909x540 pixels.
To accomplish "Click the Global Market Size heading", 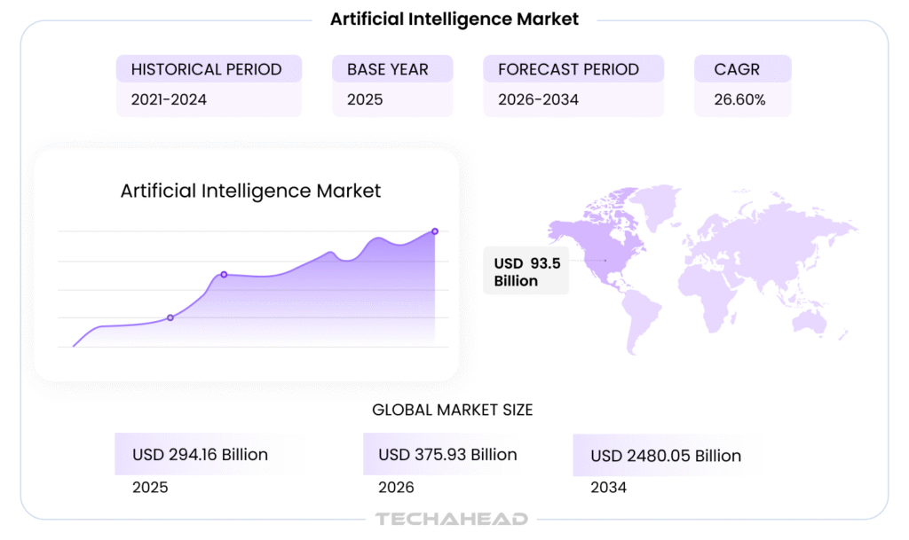I will click(x=453, y=410).
